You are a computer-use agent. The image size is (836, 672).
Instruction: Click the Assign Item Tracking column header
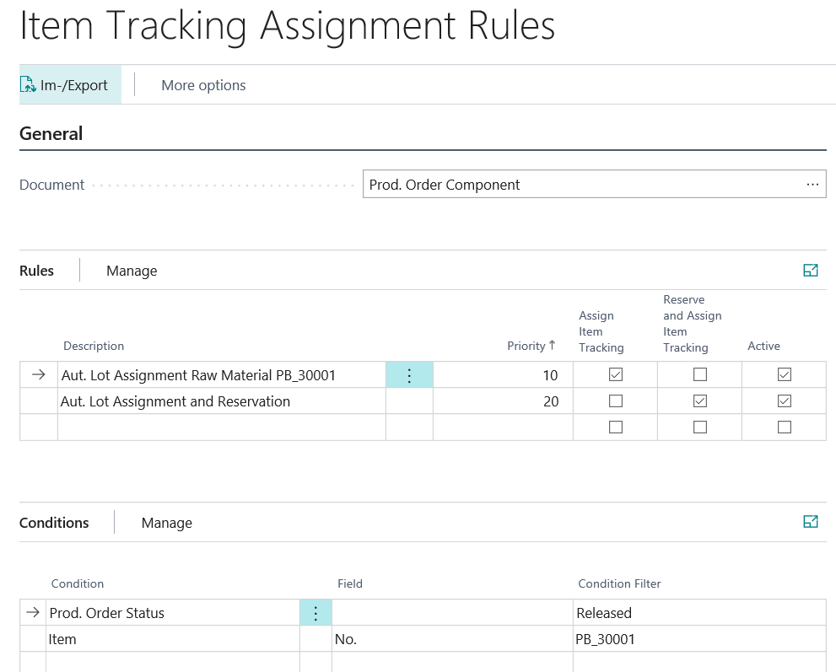[x=601, y=331]
